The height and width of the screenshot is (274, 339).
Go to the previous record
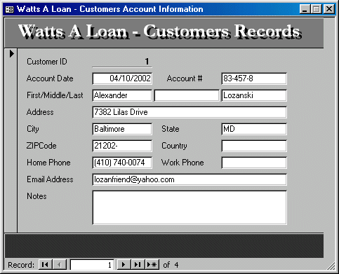coord(60,265)
